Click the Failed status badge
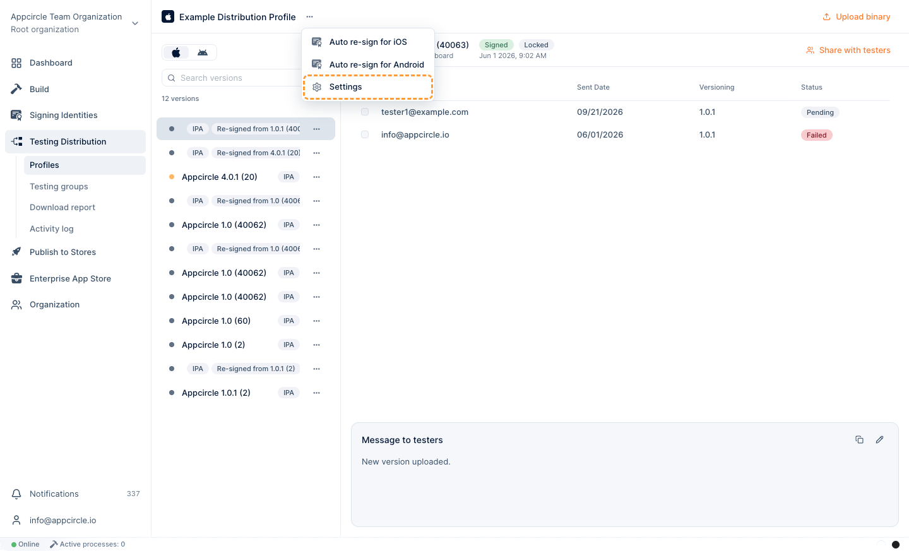Viewport: 909px width, 551px height. point(816,135)
